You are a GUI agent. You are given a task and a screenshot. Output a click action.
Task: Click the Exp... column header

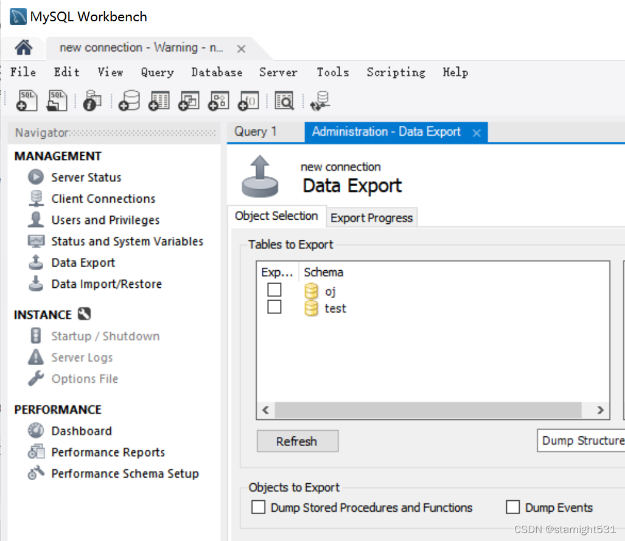tap(278, 272)
